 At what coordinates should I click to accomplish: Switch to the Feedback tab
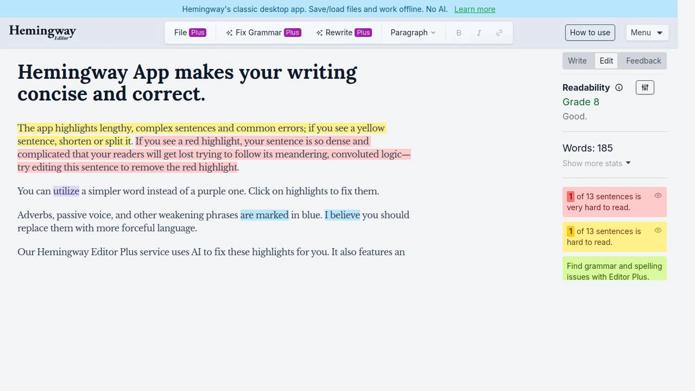tap(643, 61)
